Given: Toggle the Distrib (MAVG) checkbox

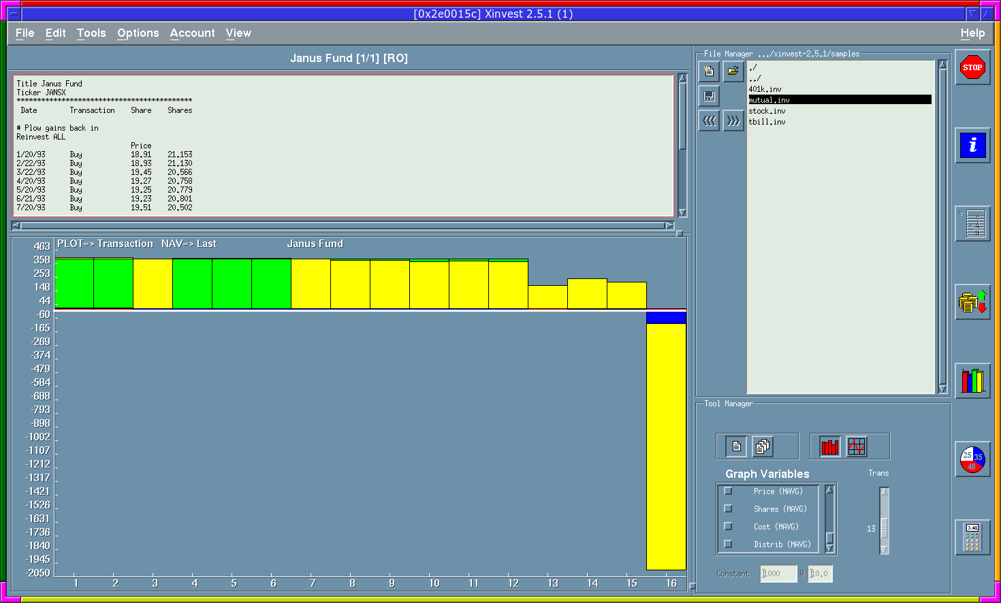Looking at the screenshot, I should 728,544.
